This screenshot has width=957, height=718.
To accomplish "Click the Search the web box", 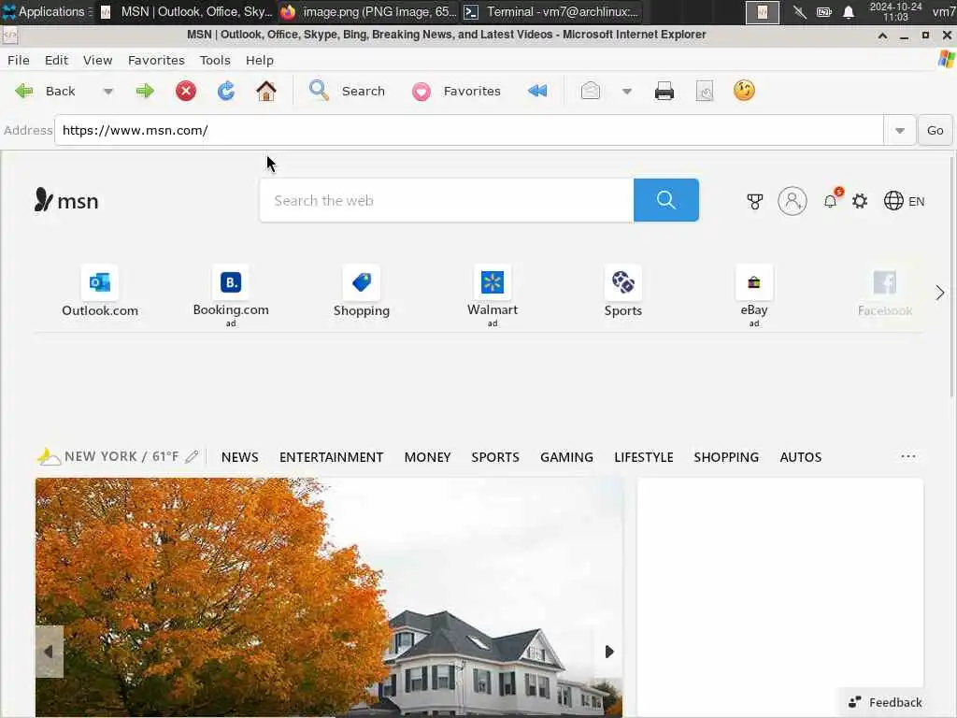I will tap(447, 200).
